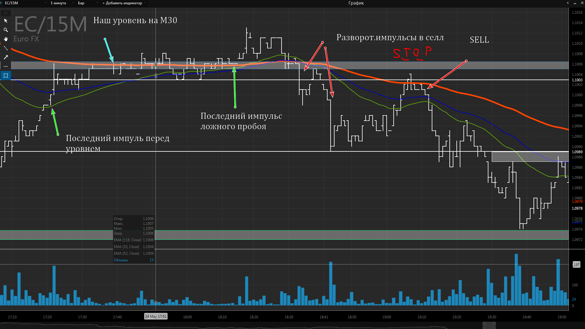Click the 17:10 time axis label
Image resolution: width=585 pixels, height=329 pixels.
(12, 317)
